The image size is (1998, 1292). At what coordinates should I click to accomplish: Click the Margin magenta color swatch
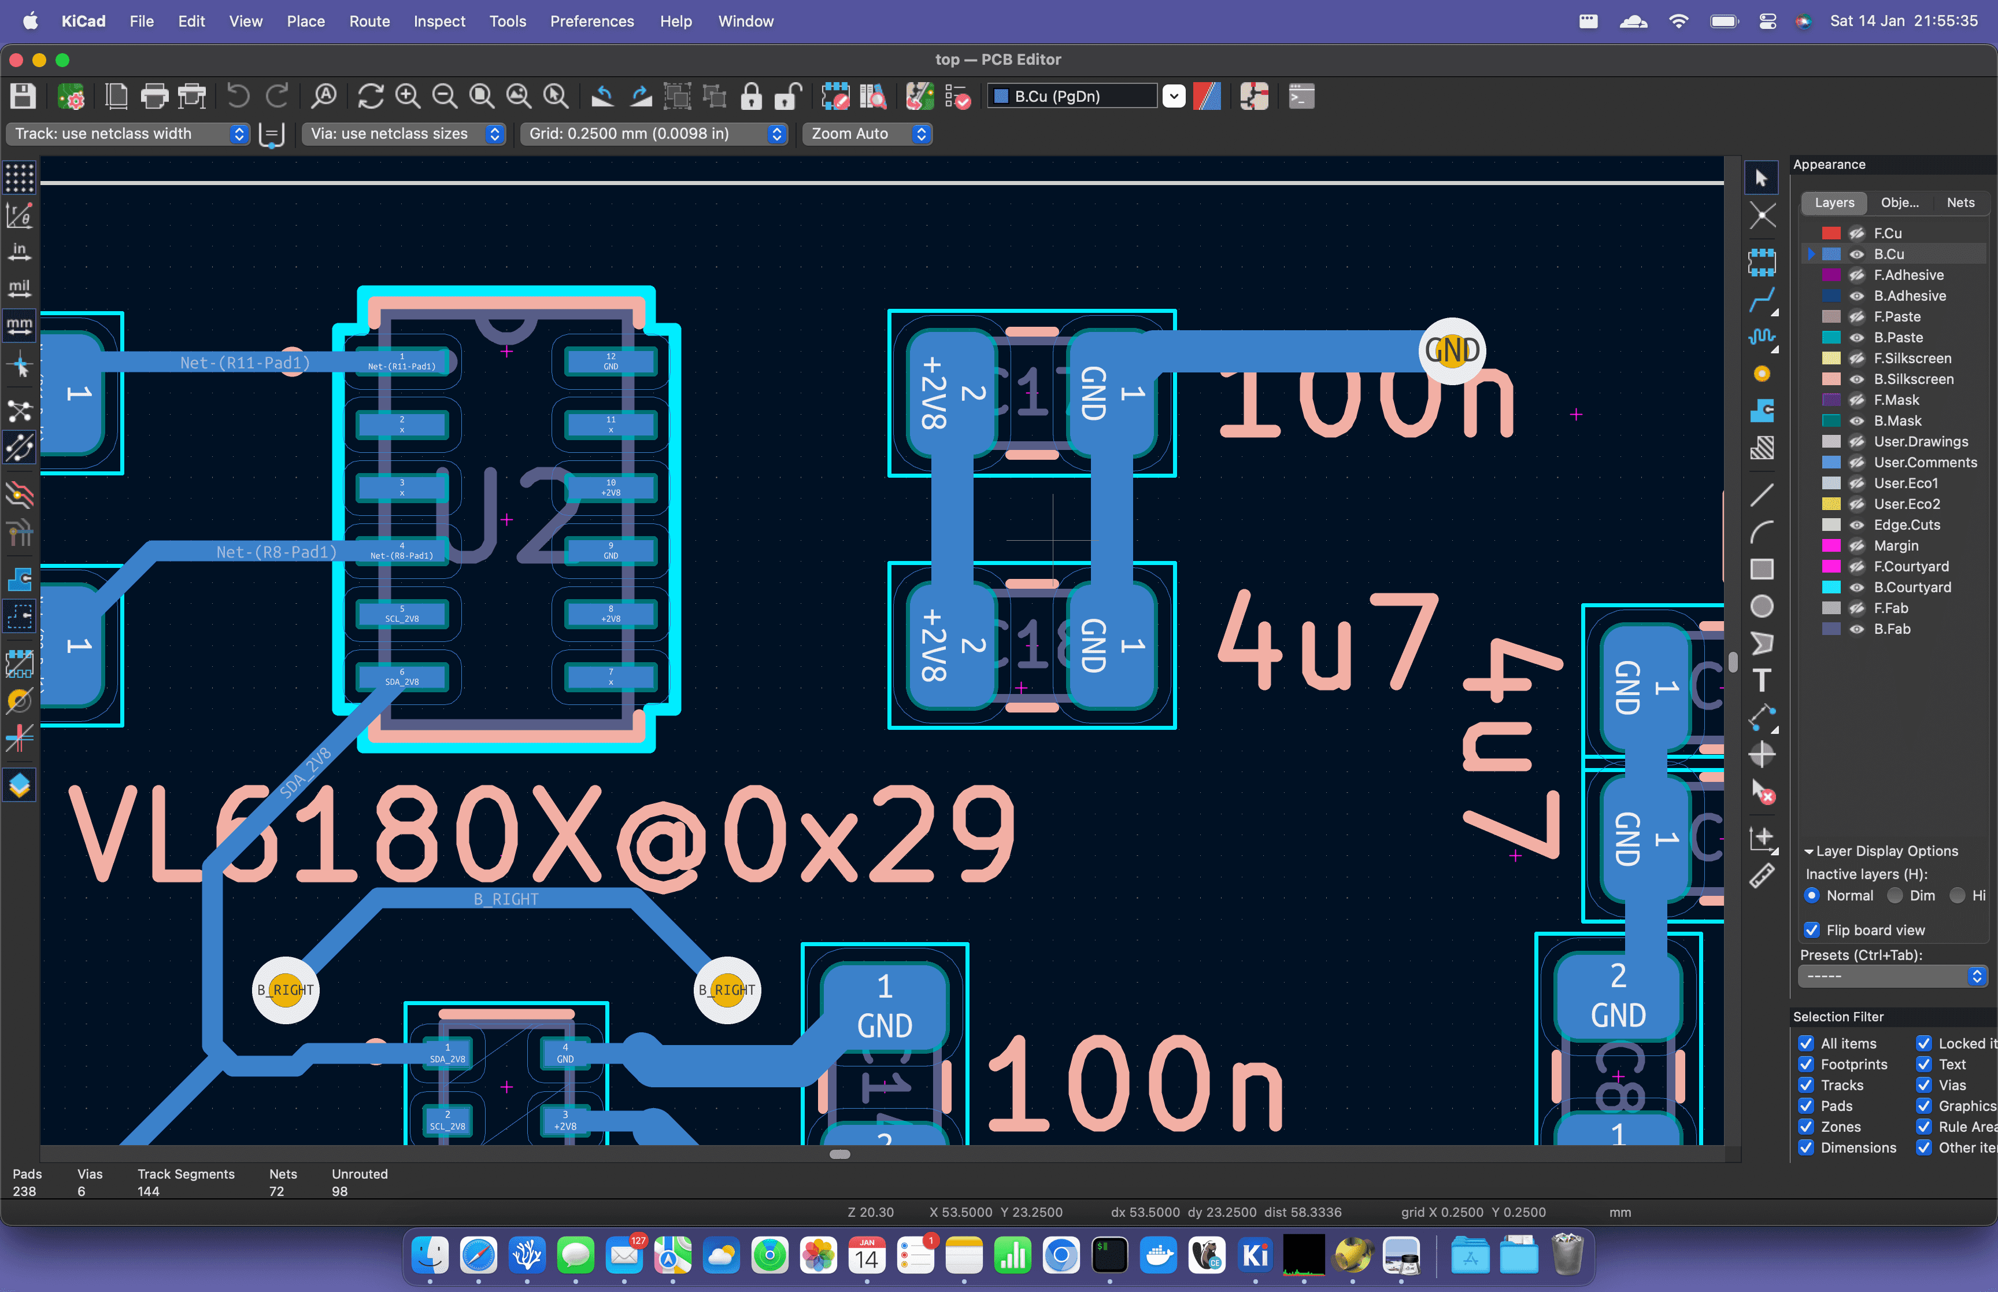[1831, 546]
